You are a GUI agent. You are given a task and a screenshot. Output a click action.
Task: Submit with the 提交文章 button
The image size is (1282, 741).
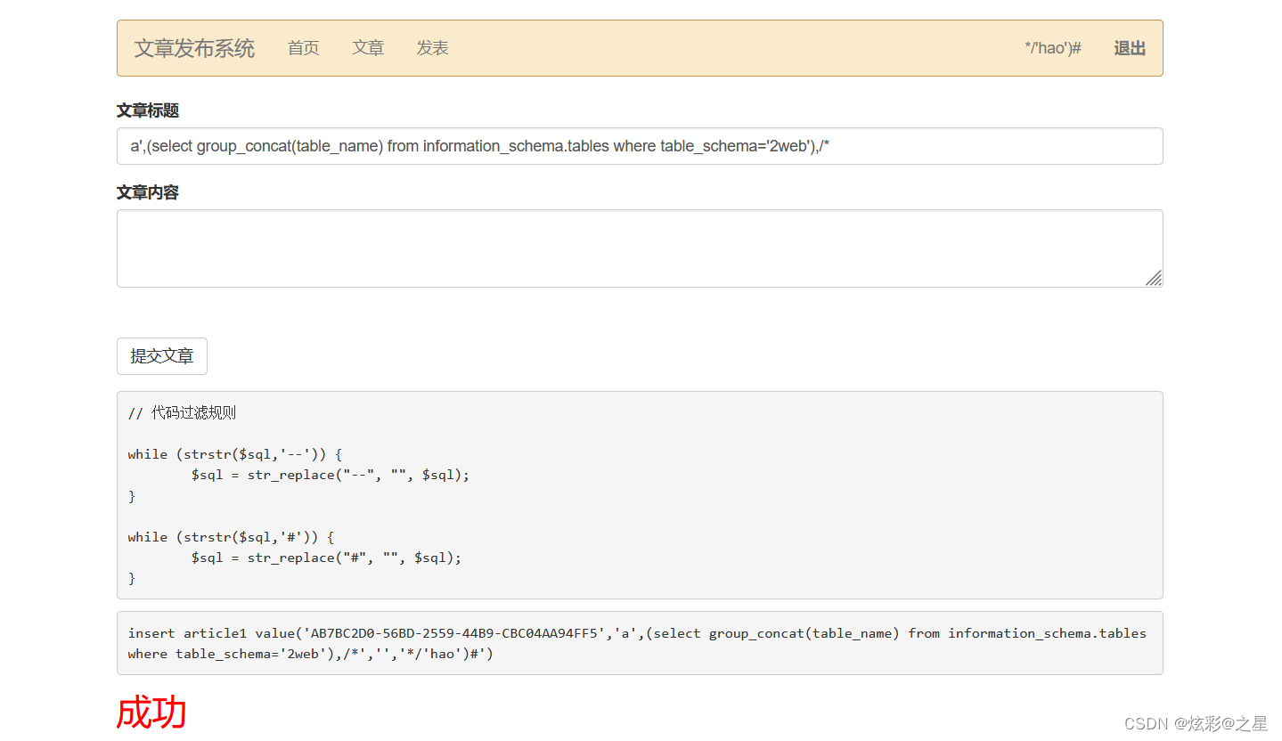coord(162,356)
